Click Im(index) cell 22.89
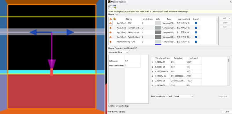Screen dimensions: 232x114 pos(194,76)
